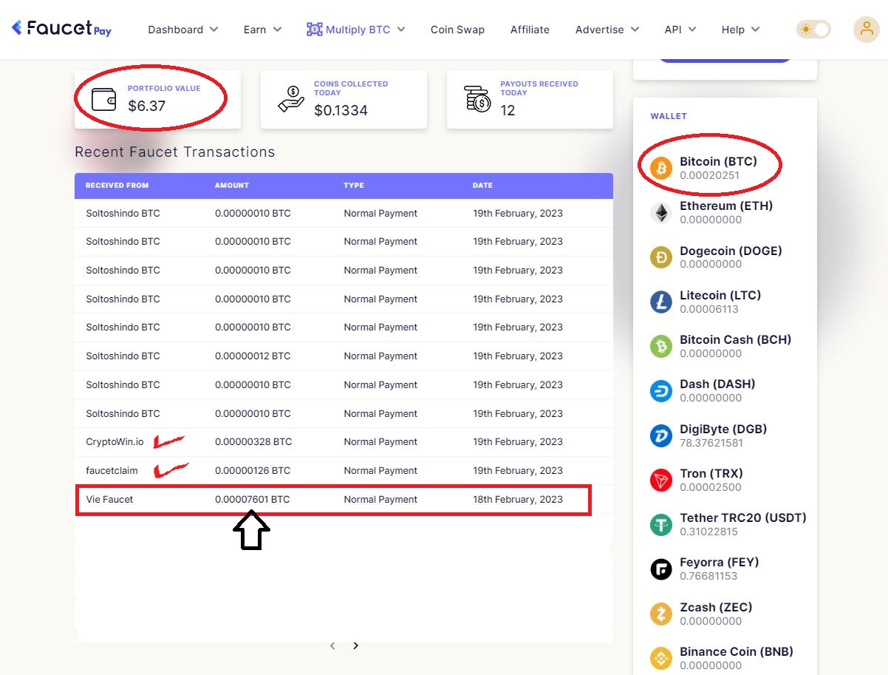
Task: Expand the Dashboard dropdown menu
Action: coord(183,30)
